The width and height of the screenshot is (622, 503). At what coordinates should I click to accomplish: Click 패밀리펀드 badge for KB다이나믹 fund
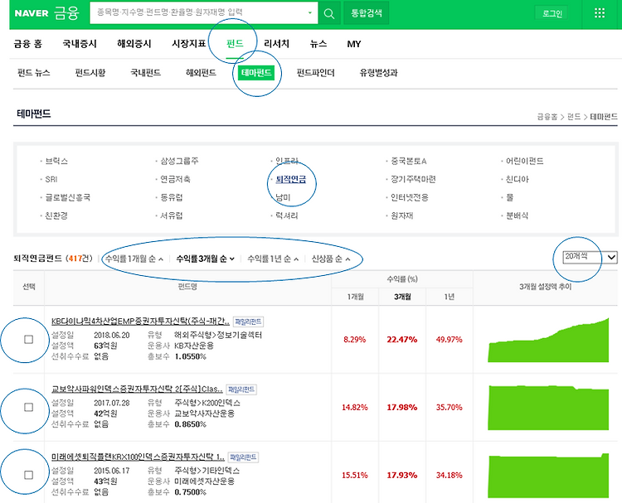coord(248,322)
